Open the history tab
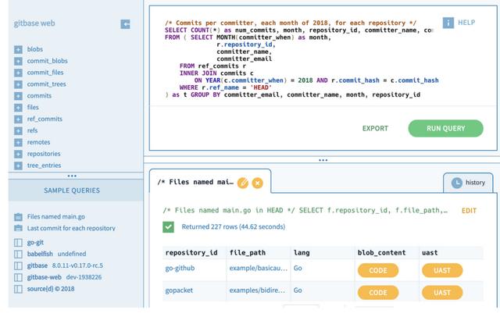500x317 pixels. 468,183
